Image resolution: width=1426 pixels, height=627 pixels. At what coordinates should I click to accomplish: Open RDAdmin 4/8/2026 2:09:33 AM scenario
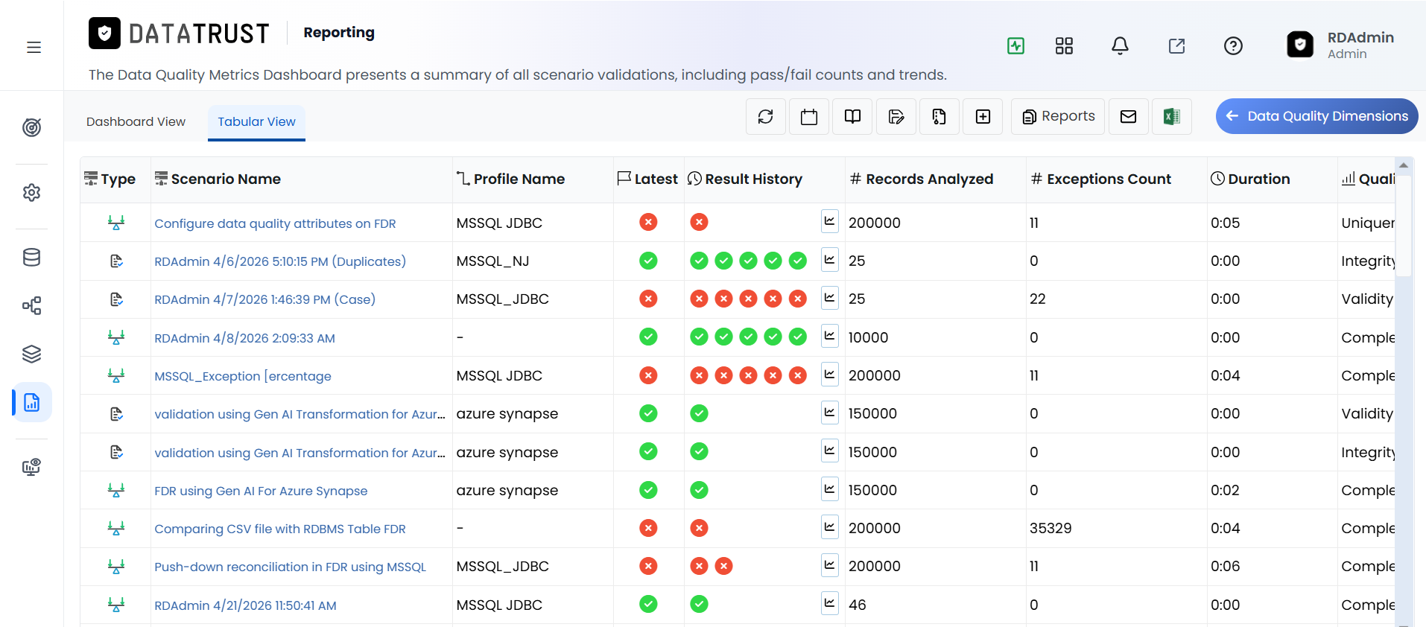tap(244, 338)
